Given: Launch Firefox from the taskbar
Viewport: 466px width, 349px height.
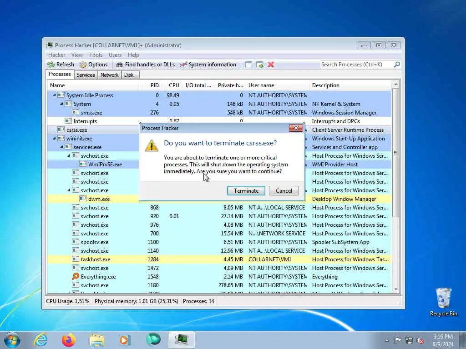Looking at the screenshot, I should pyautogui.click(x=69, y=340).
